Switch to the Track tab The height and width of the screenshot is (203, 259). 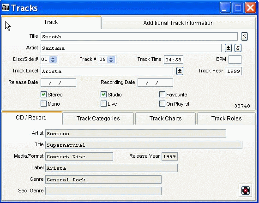pos(51,22)
